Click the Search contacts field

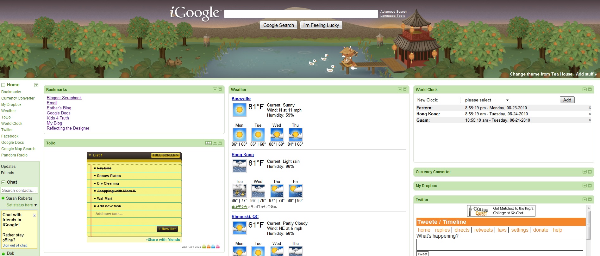(x=19, y=190)
